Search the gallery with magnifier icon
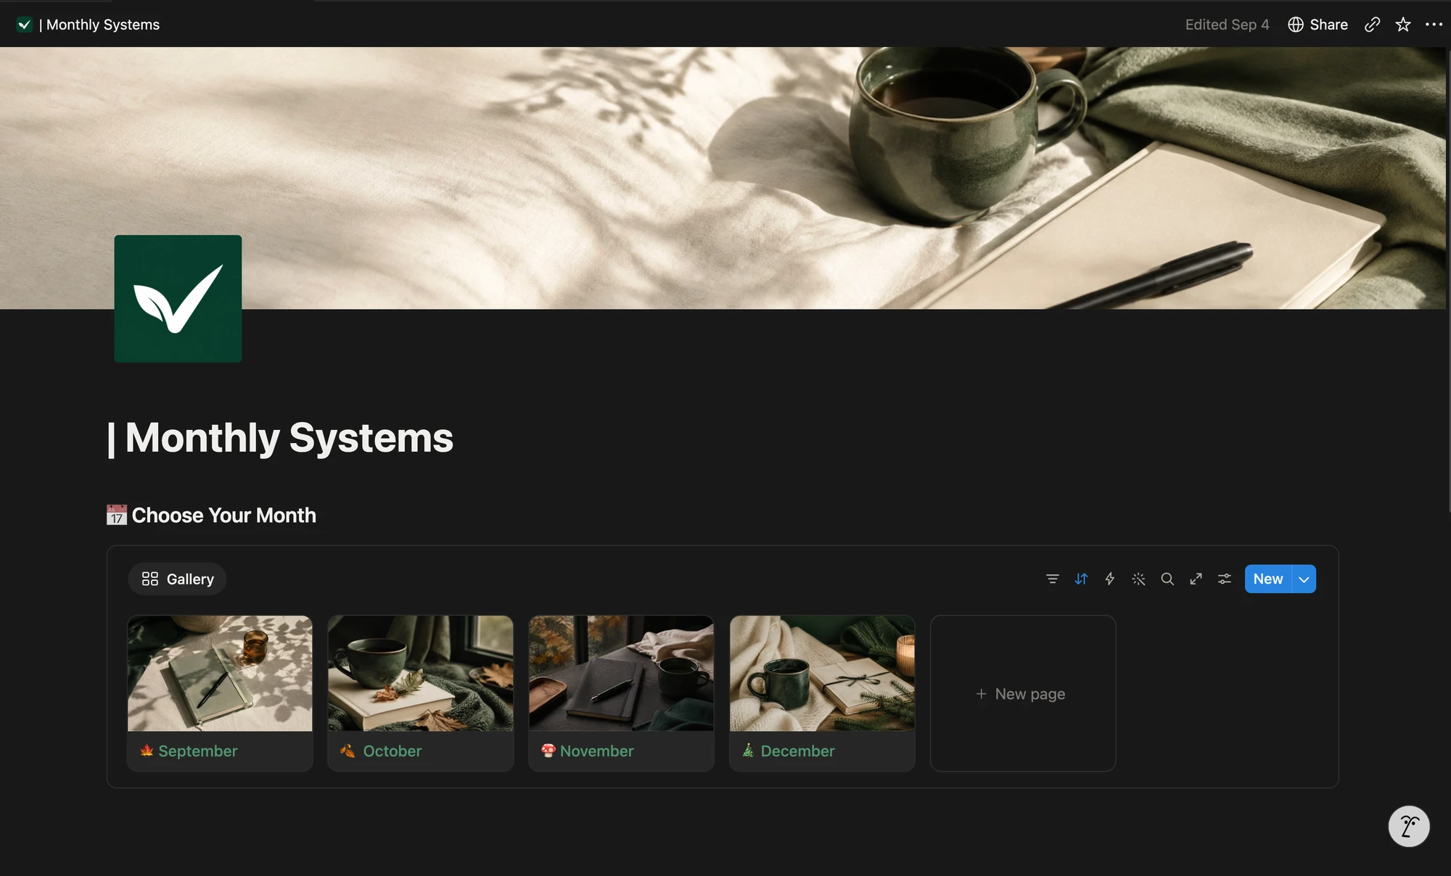This screenshot has width=1451, height=876. tap(1167, 579)
